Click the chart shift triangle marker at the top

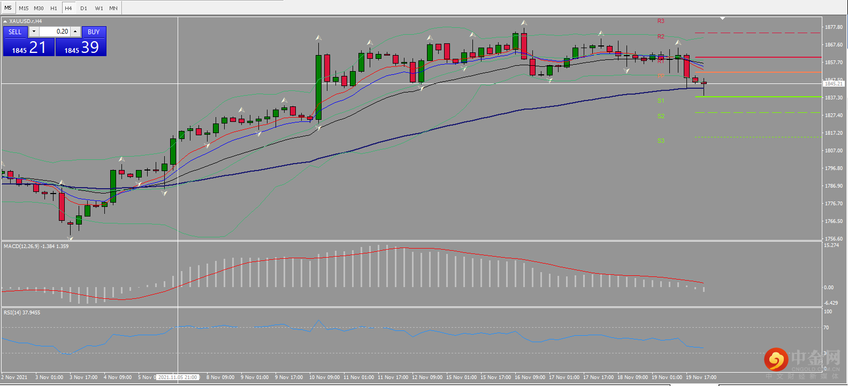coord(722,19)
